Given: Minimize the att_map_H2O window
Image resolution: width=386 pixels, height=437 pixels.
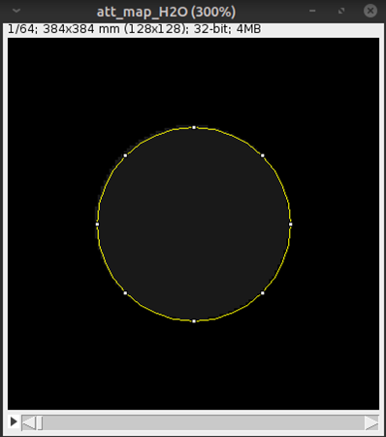Looking at the screenshot, I should click(312, 11).
